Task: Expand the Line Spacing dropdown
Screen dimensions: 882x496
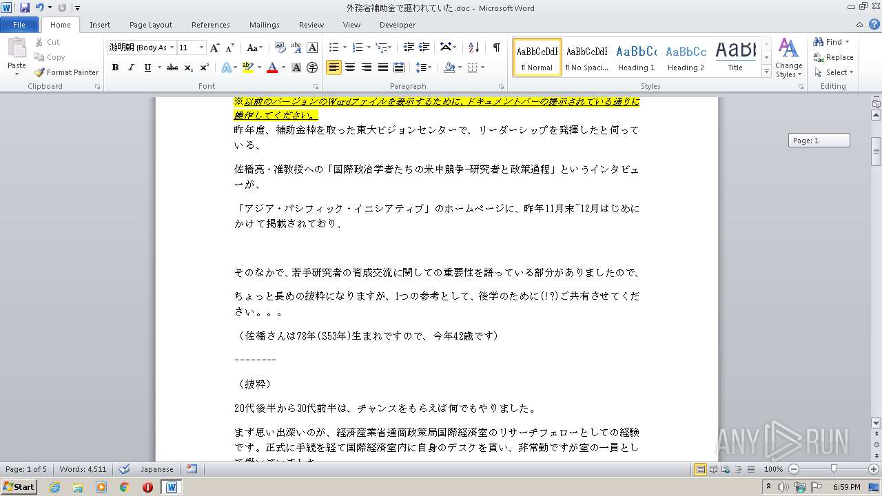Action: pyautogui.click(x=429, y=68)
